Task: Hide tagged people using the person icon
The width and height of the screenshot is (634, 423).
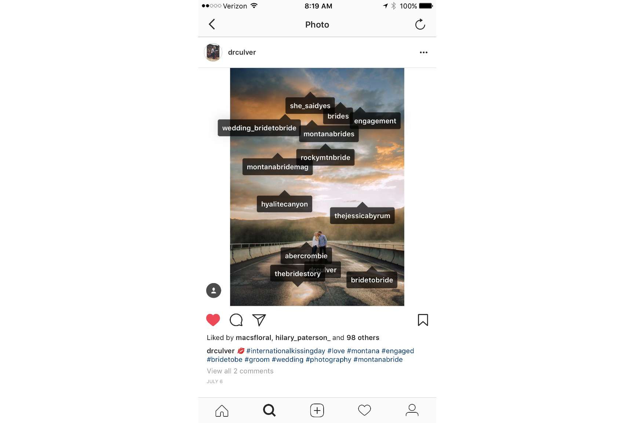Action: [x=214, y=290]
